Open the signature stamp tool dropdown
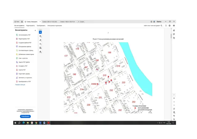Image resolution: width=197 pixels, height=139 pixels. (x=40, y=52)
